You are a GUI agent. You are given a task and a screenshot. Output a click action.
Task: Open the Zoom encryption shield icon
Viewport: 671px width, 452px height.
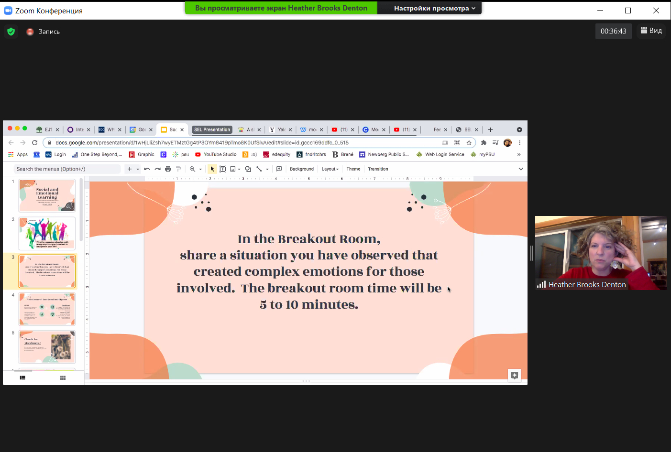pos(11,32)
